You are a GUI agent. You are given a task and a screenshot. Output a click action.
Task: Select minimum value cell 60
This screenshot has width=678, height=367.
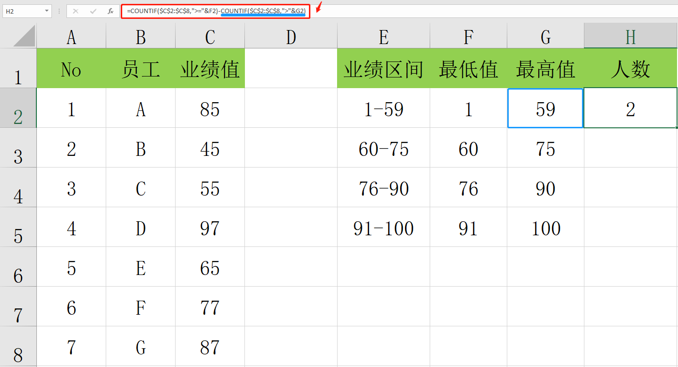pyautogui.click(x=468, y=148)
